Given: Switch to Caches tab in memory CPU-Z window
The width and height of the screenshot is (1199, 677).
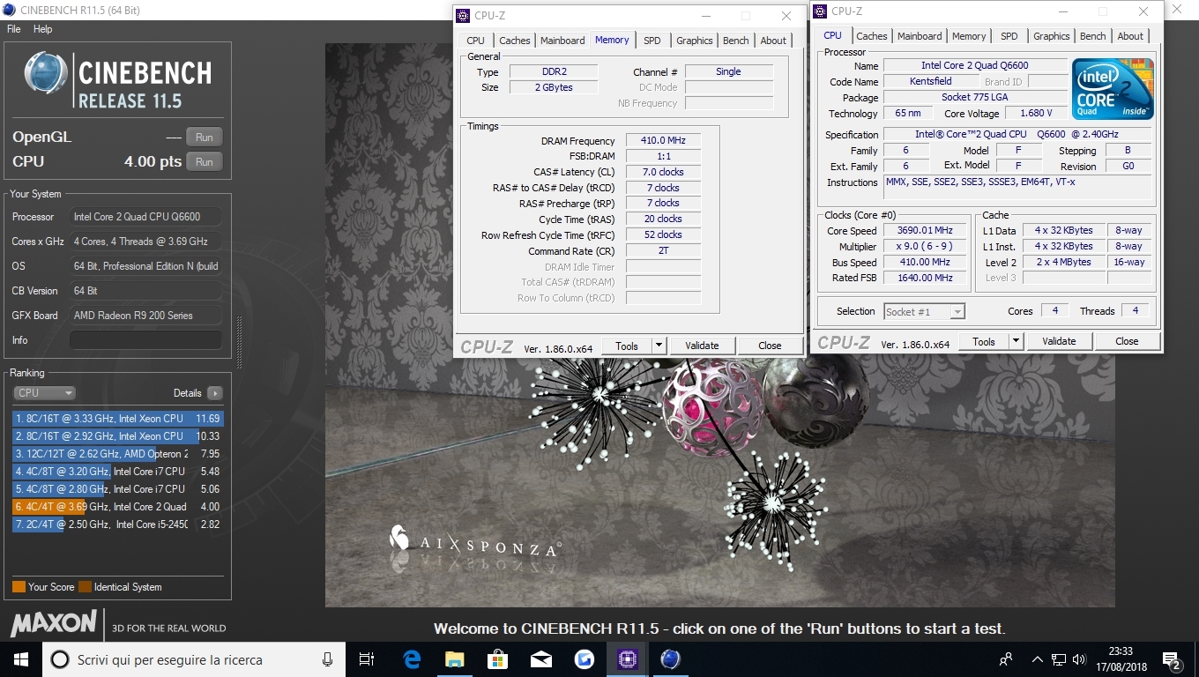Looking at the screenshot, I should click(515, 41).
